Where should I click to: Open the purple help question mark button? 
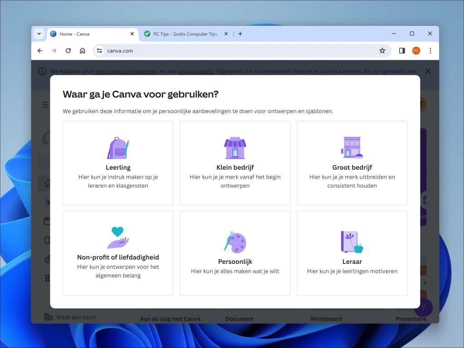point(424,308)
